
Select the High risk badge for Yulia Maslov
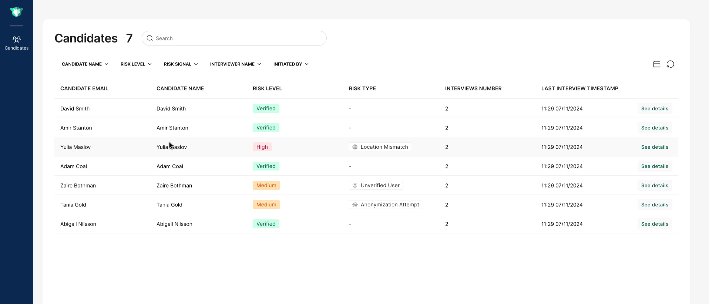[262, 147]
